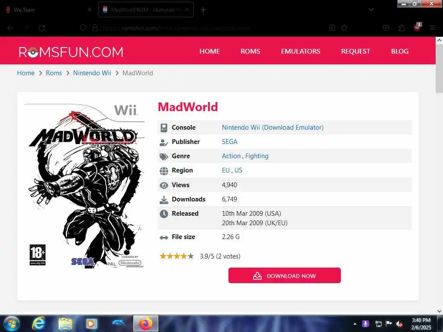443x332 pixels.
Task: Close the MadWorld ROM tab
Action: [x=187, y=10]
